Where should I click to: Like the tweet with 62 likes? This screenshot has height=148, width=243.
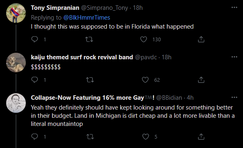pos(145,80)
